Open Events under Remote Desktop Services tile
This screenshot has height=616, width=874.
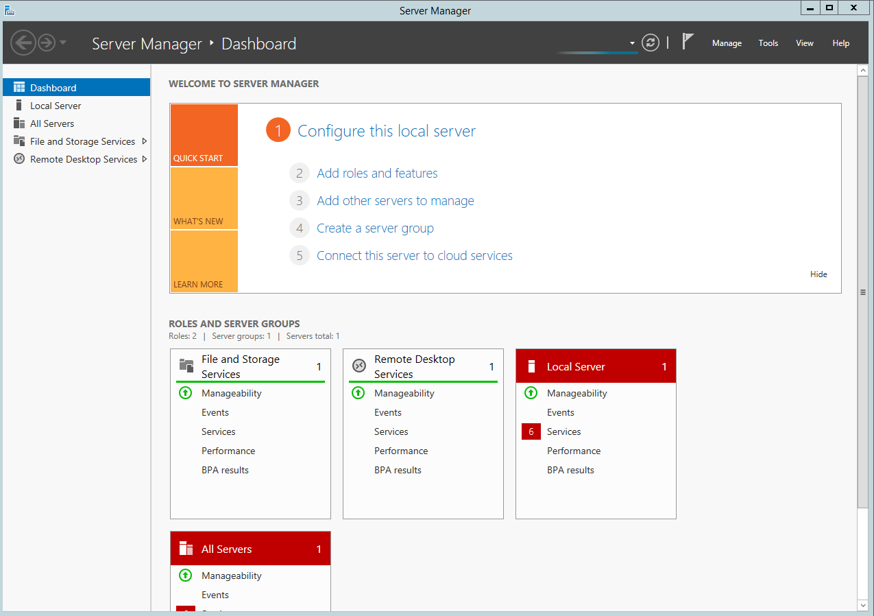coord(388,412)
